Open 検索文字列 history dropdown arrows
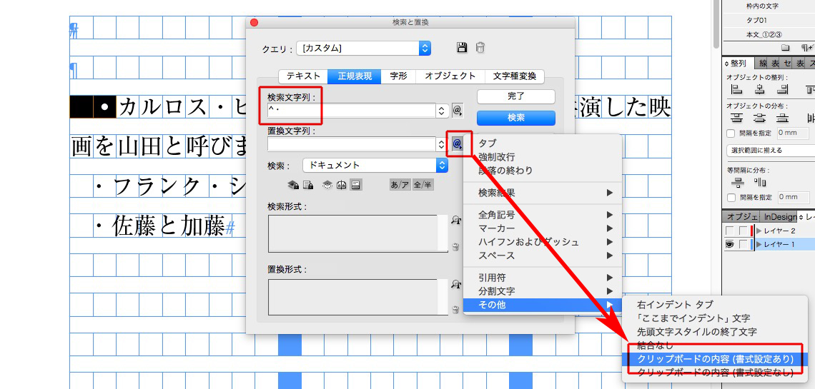This screenshot has height=389, width=815. point(442,111)
